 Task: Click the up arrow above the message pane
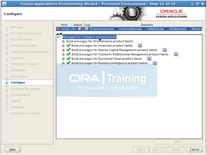click(58, 34)
